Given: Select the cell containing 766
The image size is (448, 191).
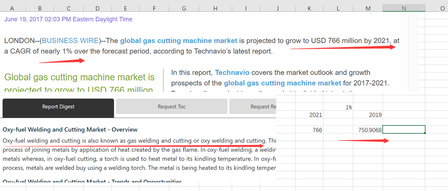Looking at the screenshot, I should coord(309,130).
